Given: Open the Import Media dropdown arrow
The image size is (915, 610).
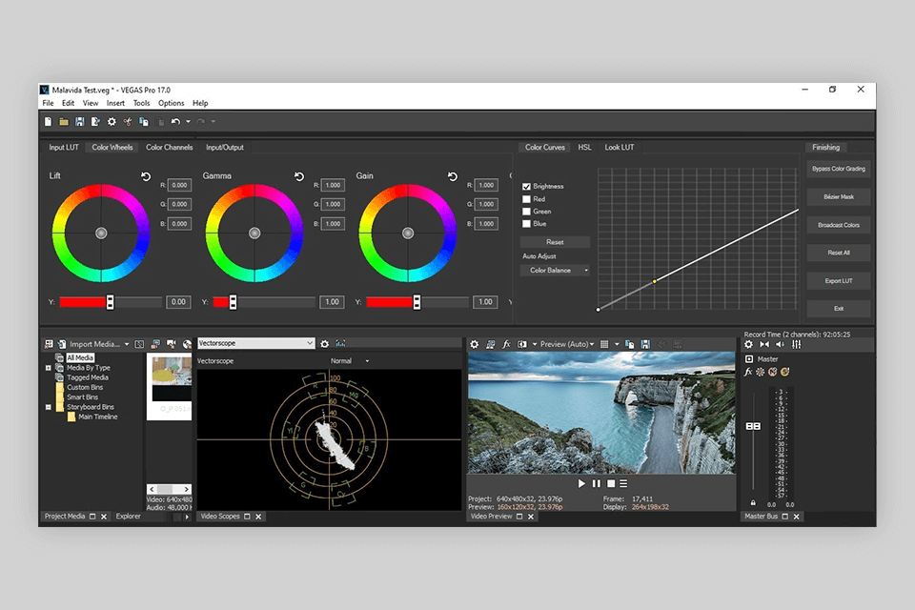Looking at the screenshot, I should click(x=127, y=344).
